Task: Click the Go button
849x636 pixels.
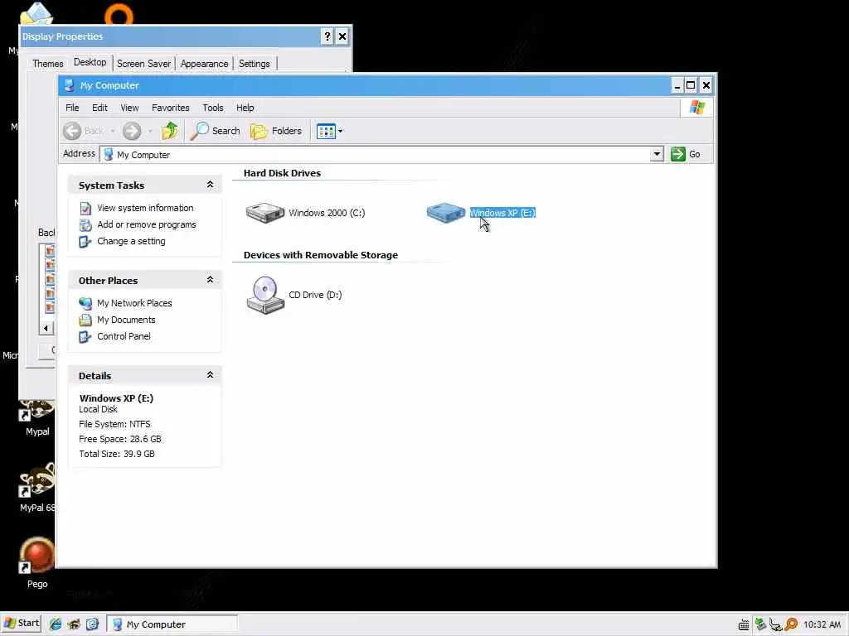Action: [686, 154]
